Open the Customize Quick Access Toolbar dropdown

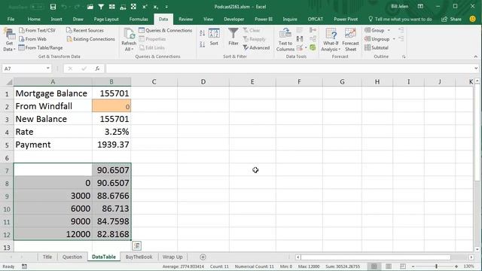(x=166, y=7)
